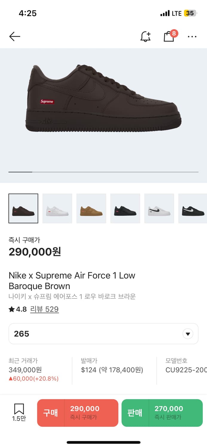
Task: Select the white shoe with black swoosh thumbnail
Action: pos(159,208)
